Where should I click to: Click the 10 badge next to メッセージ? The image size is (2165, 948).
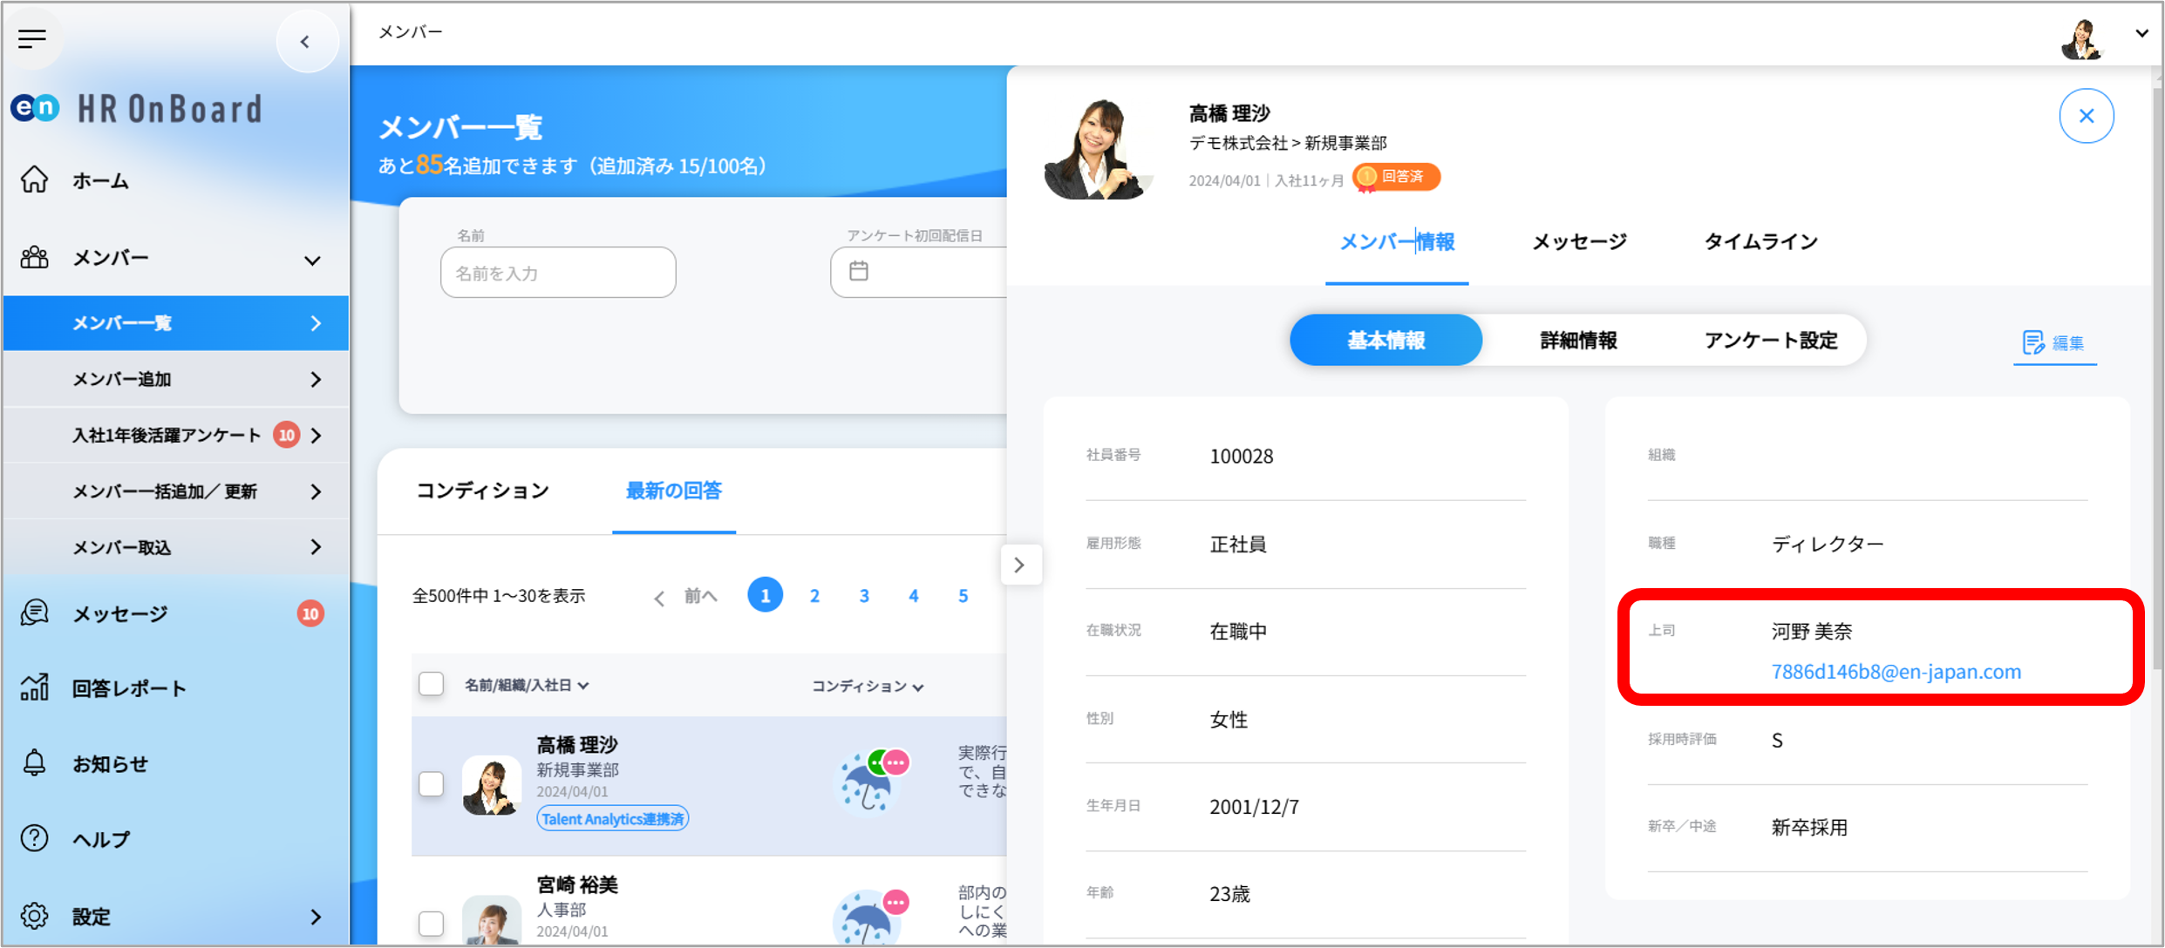pyautogui.click(x=310, y=614)
